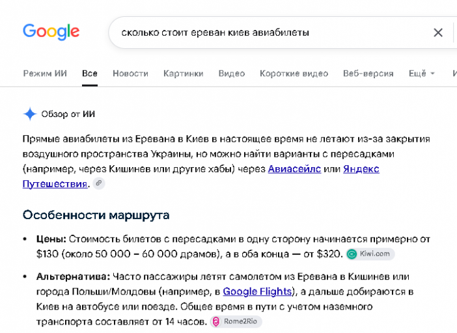Switch to the Новости tab
The width and height of the screenshot is (457, 333).
pyautogui.click(x=130, y=73)
